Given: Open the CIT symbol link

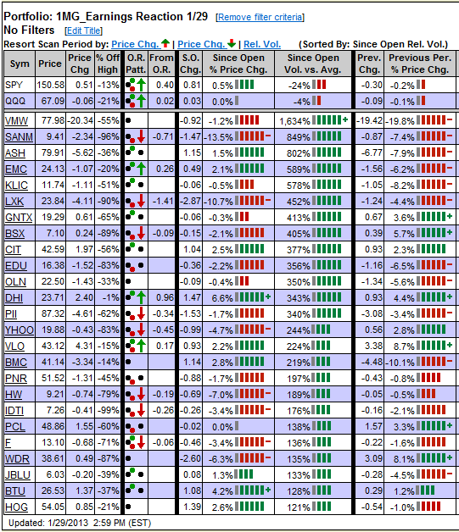Looking at the screenshot, I should tap(14, 250).
